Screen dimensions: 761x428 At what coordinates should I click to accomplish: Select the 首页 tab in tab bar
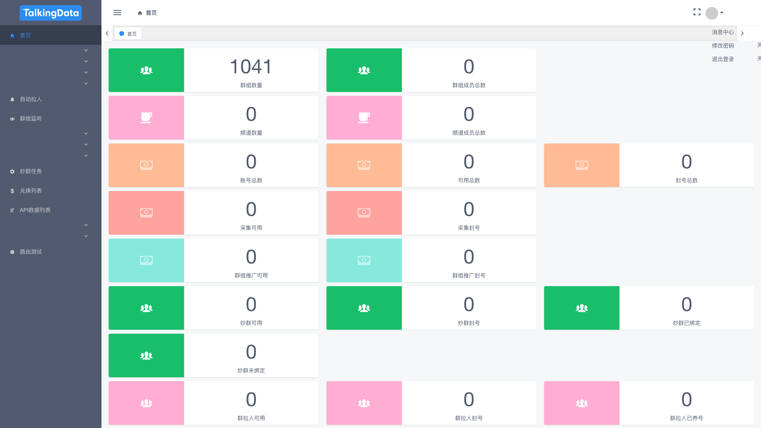coord(128,34)
